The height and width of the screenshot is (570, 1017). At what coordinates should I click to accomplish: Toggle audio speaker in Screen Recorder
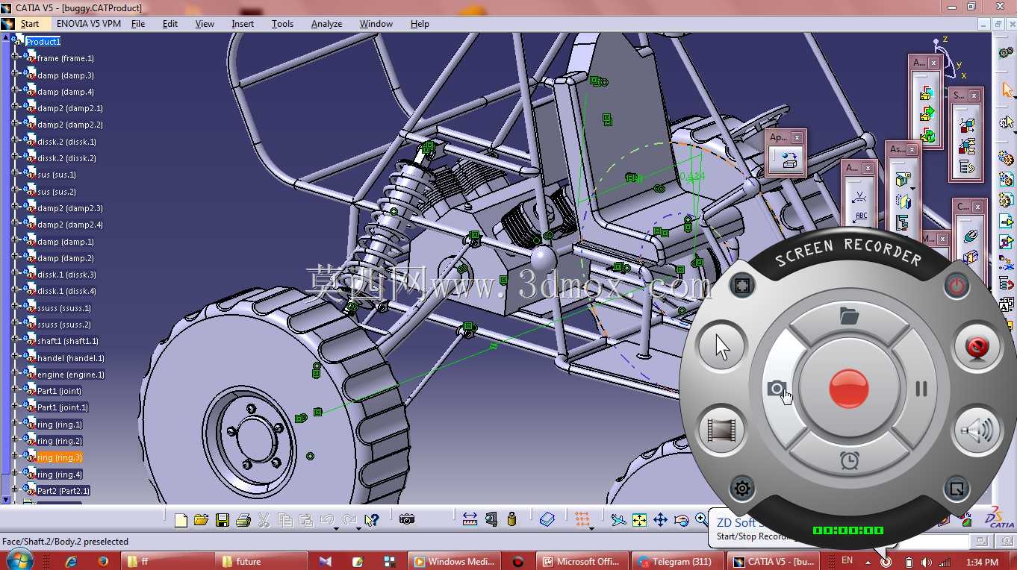tap(977, 430)
